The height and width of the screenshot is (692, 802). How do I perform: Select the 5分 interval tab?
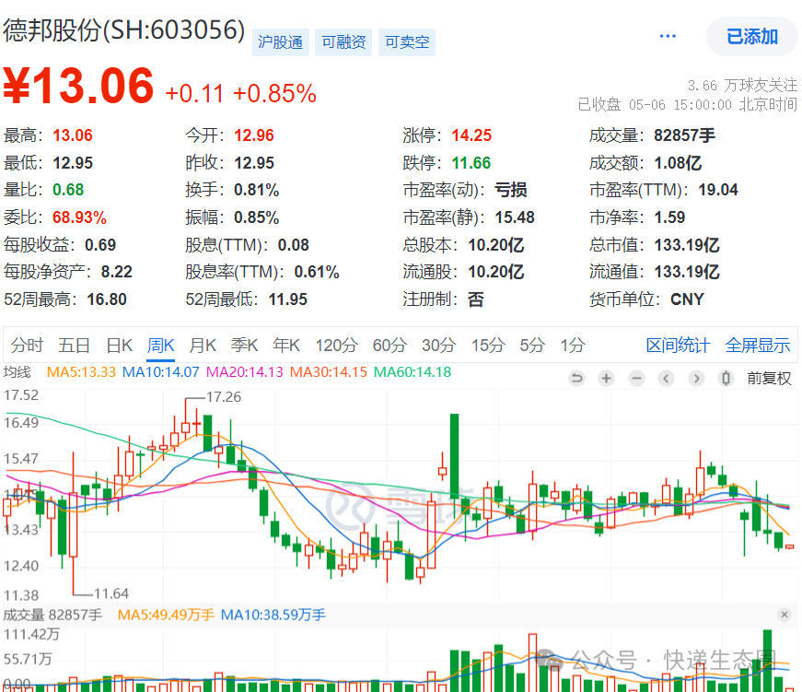tap(532, 346)
